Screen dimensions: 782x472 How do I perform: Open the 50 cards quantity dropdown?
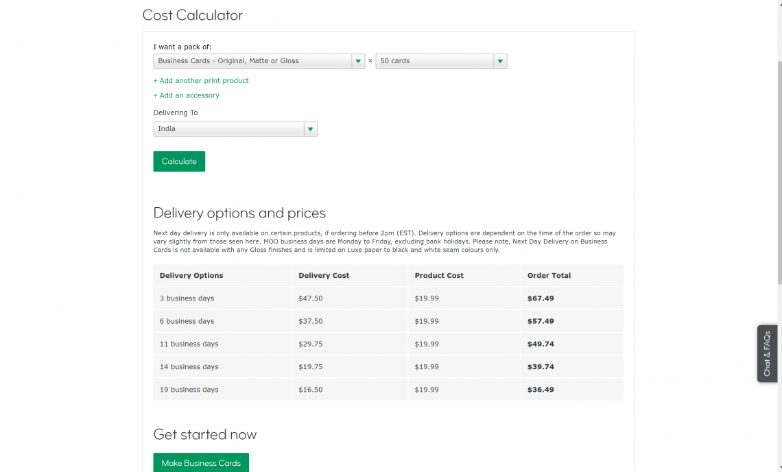coord(441,61)
